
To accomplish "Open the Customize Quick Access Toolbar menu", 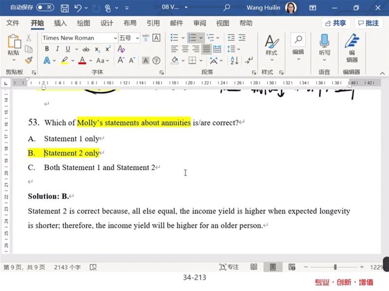I will [127, 8].
